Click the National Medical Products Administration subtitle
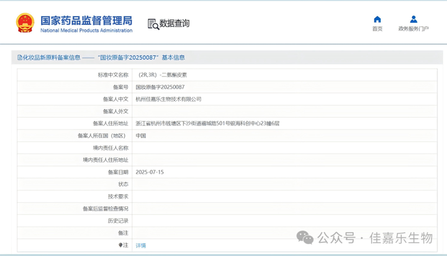The width and height of the screenshot is (447, 256). point(86,30)
